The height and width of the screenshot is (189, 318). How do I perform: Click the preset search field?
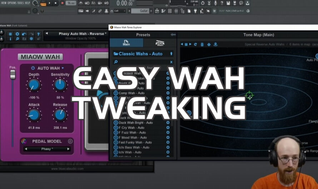(143, 62)
